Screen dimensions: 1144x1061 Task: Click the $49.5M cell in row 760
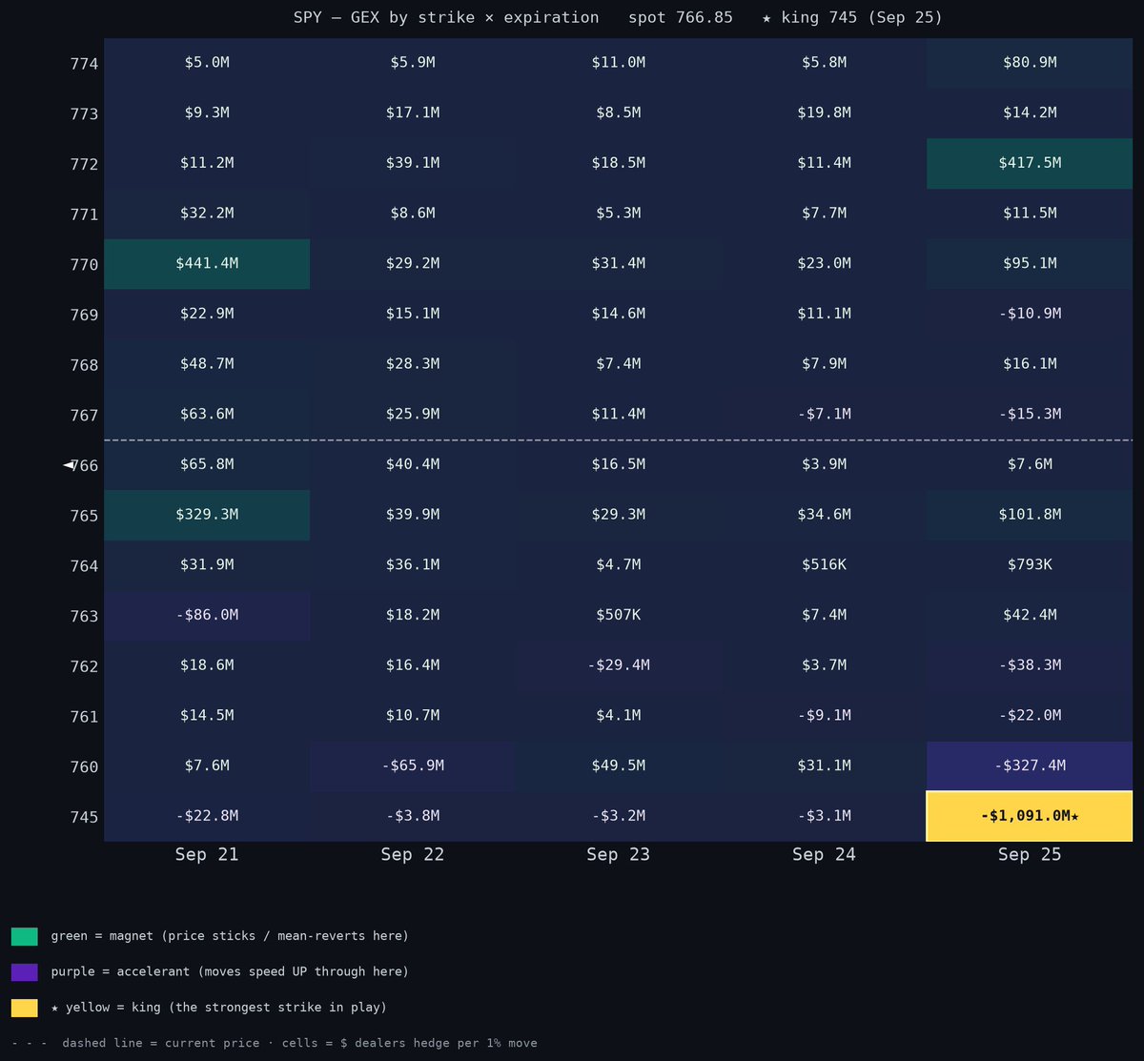click(x=619, y=766)
